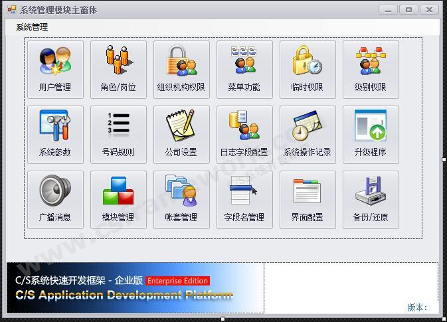The image size is (447, 322).
Task: Open 字段名管理 field name management
Action: click(x=244, y=199)
